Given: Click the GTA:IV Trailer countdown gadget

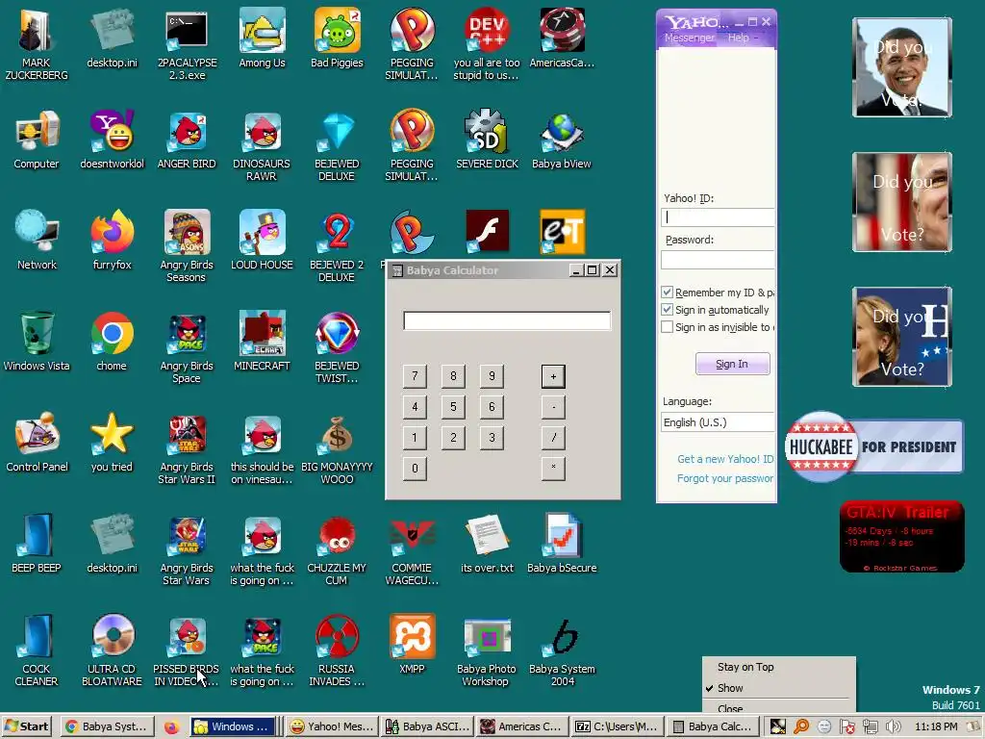Looking at the screenshot, I should (x=902, y=537).
